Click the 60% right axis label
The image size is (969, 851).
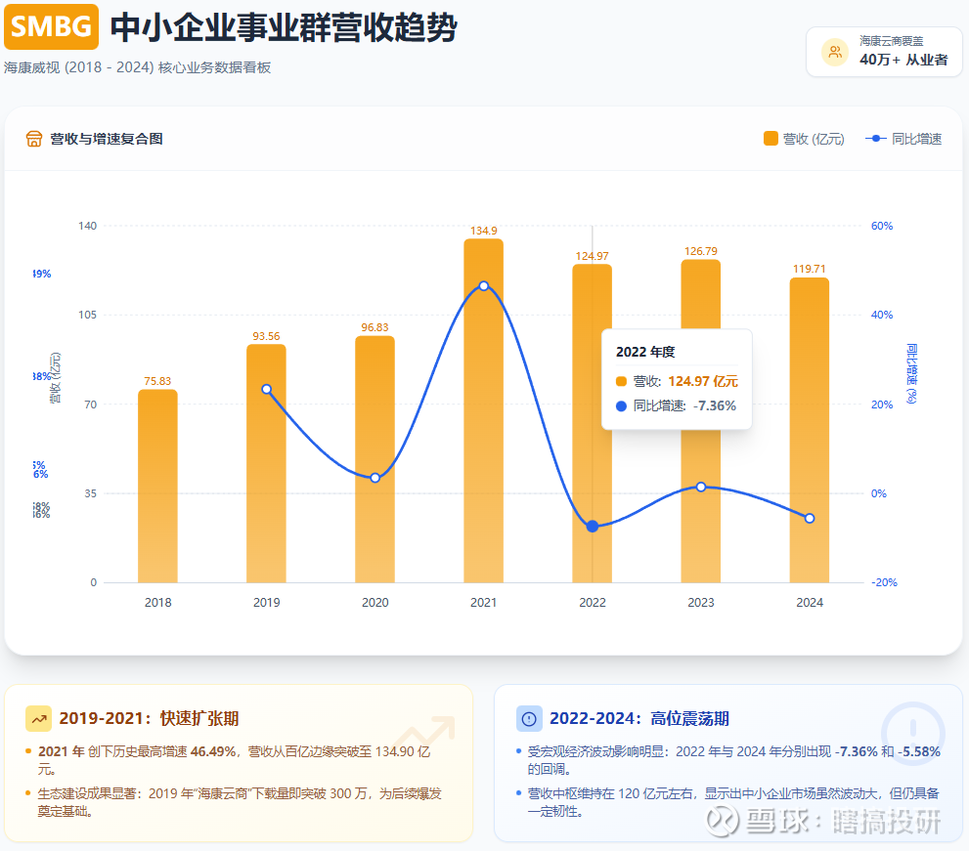882,226
